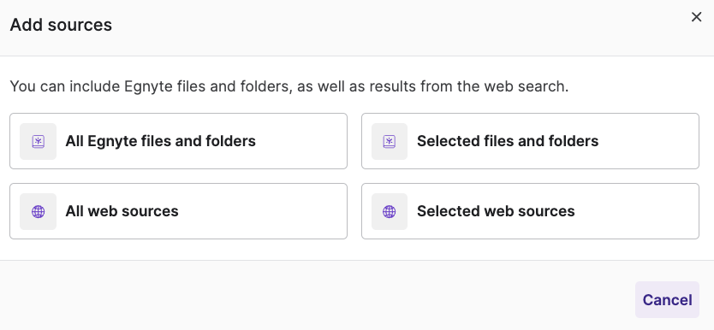Click the 'All web sources' label text

(x=122, y=211)
